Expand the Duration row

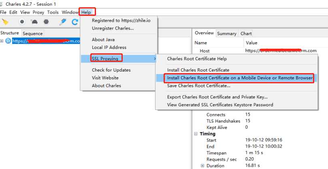coord(202,166)
